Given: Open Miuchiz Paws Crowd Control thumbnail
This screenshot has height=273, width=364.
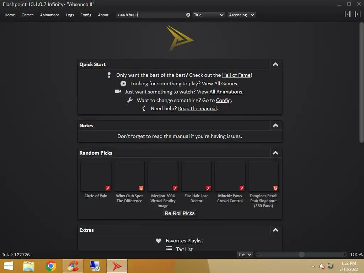Looking at the screenshot, I should point(230,176).
